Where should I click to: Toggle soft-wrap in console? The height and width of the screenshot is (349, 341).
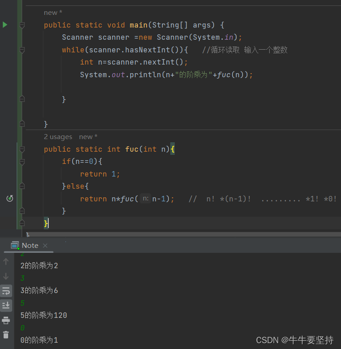6,291
